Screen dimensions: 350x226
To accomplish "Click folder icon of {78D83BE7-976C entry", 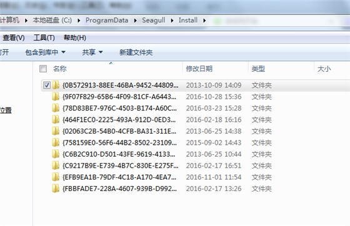I will pos(56,108).
